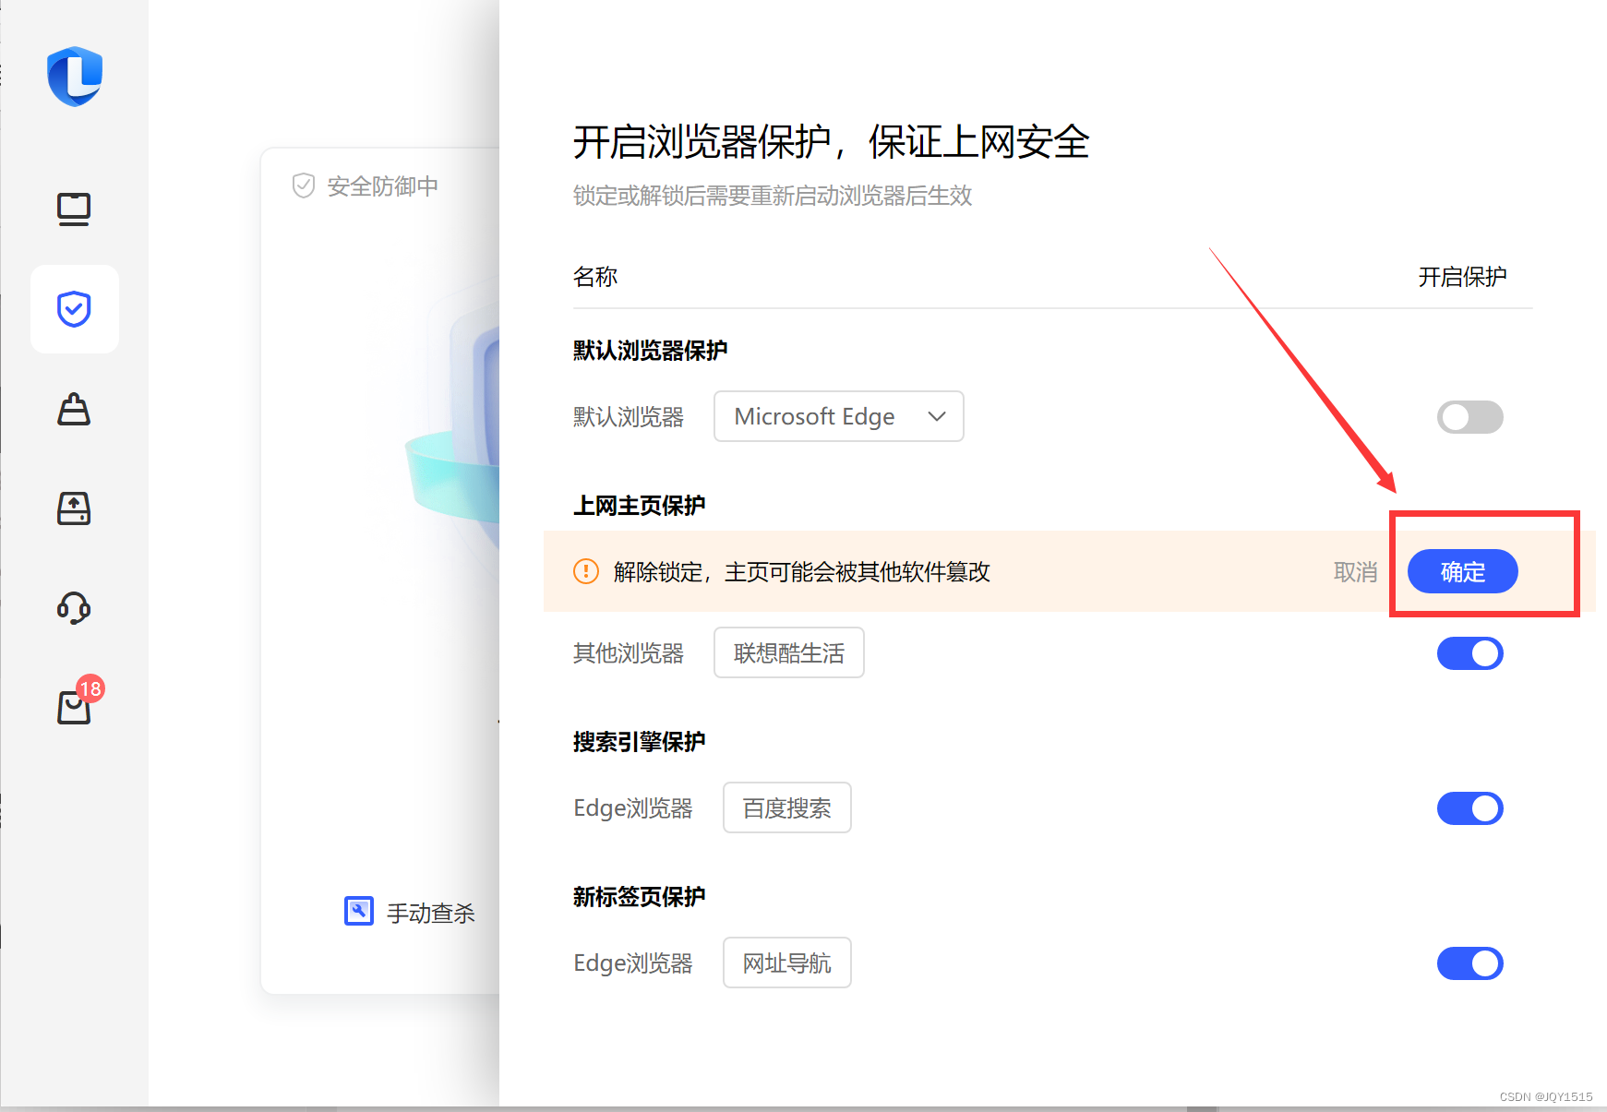Click the title 开启浏览器保护,保证上网安全
Screen dimensions: 1607x1112
point(831,142)
